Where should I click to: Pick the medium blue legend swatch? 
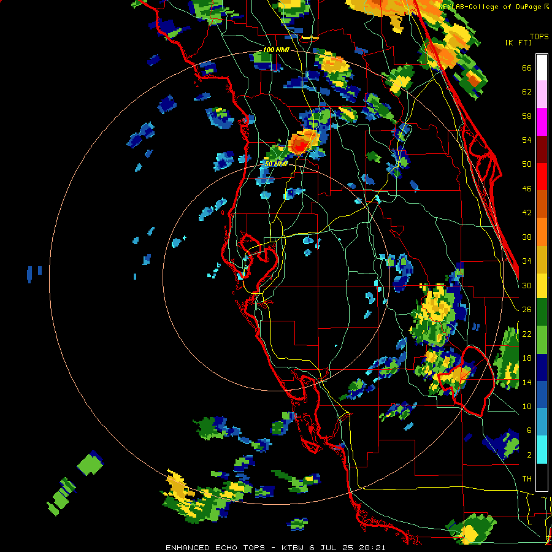[542, 394]
